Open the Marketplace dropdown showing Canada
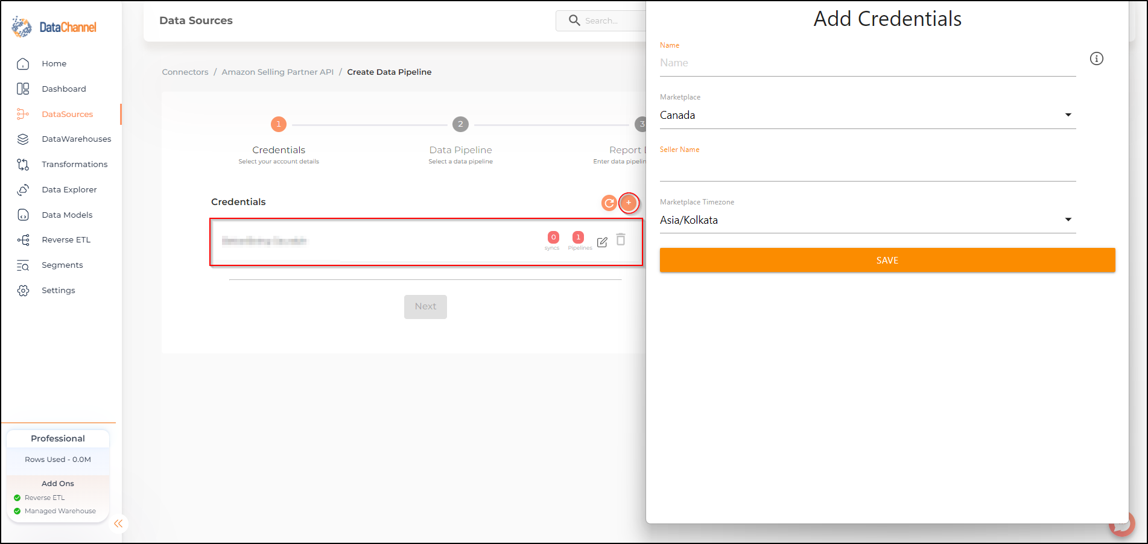Viewport: 1148px width, 544px height. pyautogui.click(x=867, y=115)
